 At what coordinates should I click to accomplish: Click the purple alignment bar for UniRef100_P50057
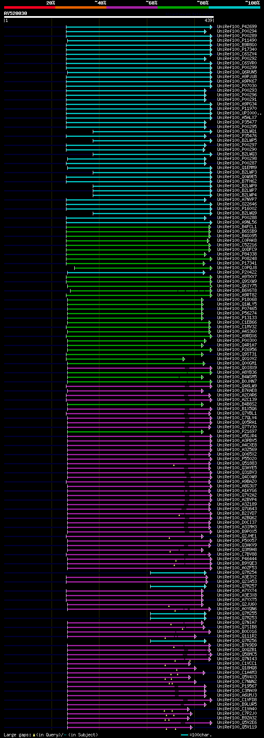click(x=139, y=541)
